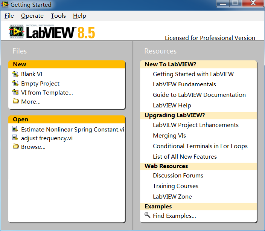Viewport: 265px width, 231px height.
Task: Click the LabVIEW icon in the title bar
Action: tap(5, 5)
